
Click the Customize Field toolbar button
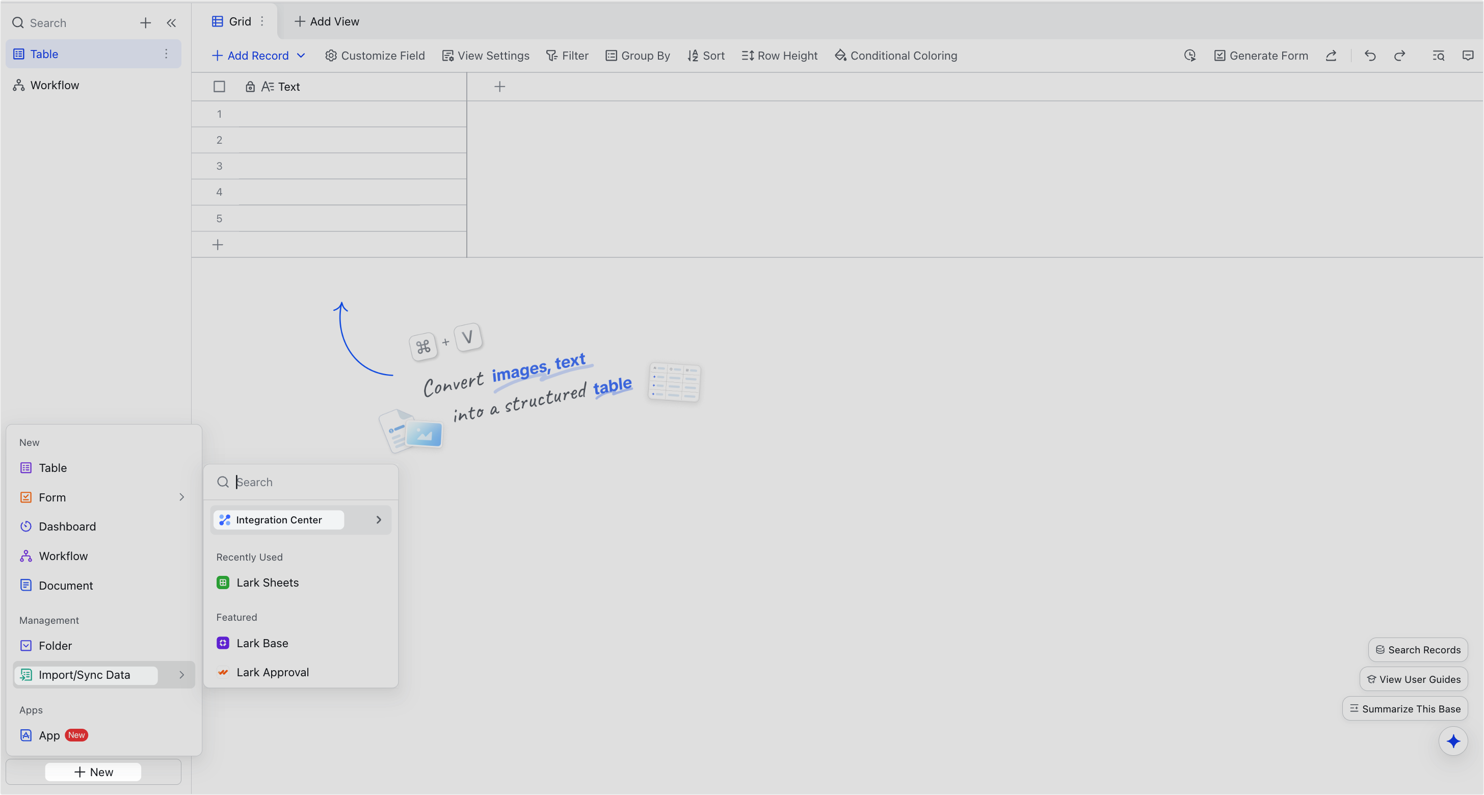[x=375, y=56]
